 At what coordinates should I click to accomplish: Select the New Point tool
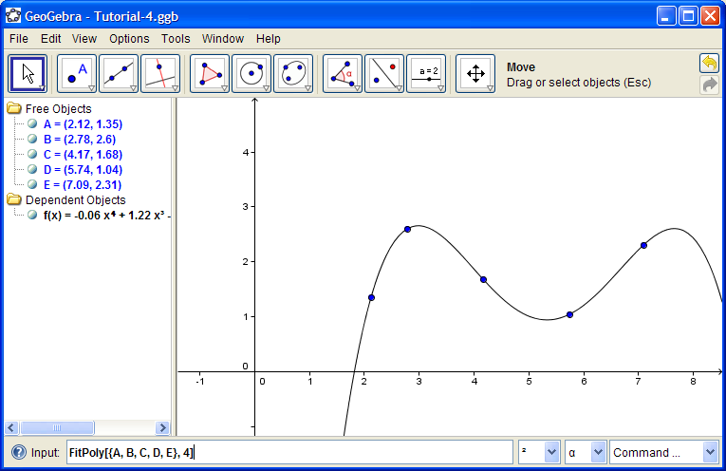[x=77, y=74]
